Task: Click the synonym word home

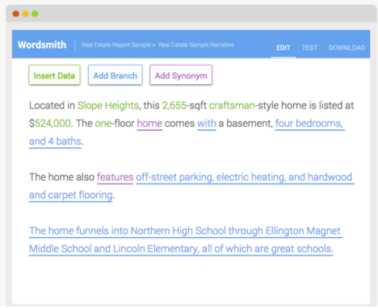Action: (149, 124)
